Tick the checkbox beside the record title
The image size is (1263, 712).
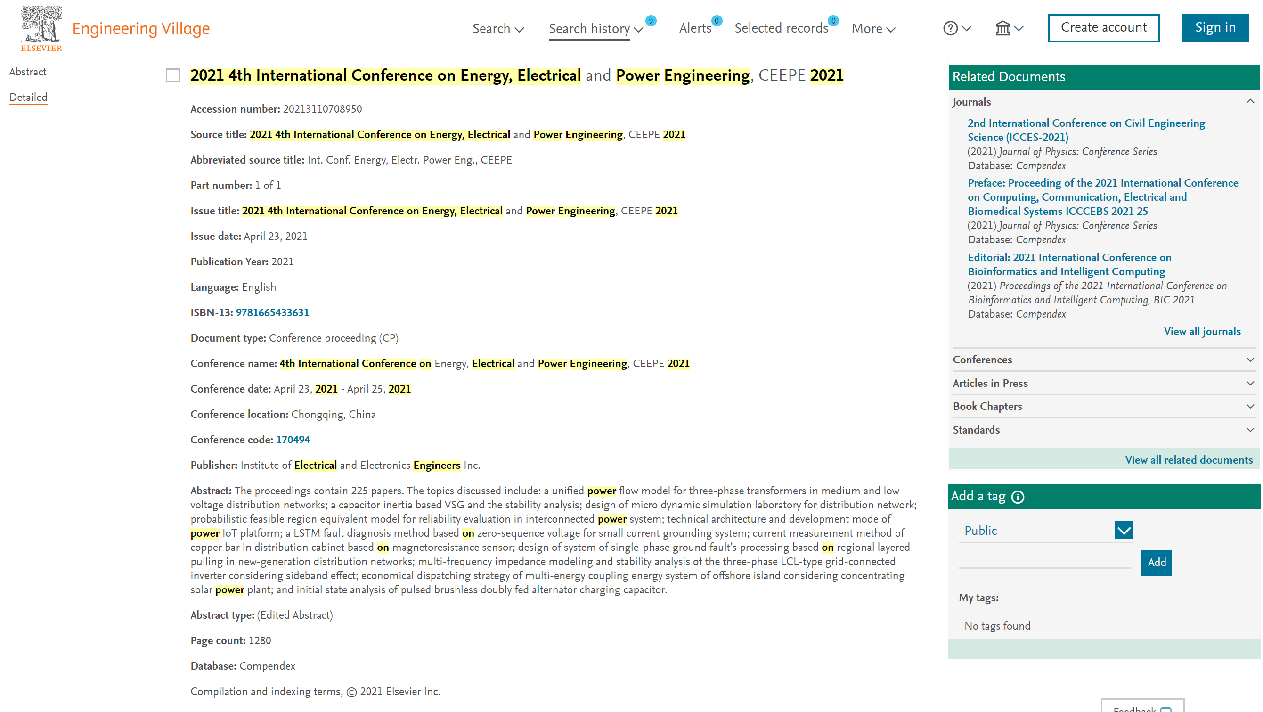(172, 75)
